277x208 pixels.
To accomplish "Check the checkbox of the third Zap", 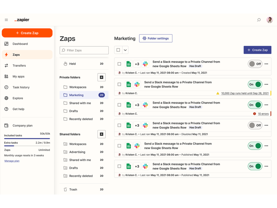I will pos(119,105).
